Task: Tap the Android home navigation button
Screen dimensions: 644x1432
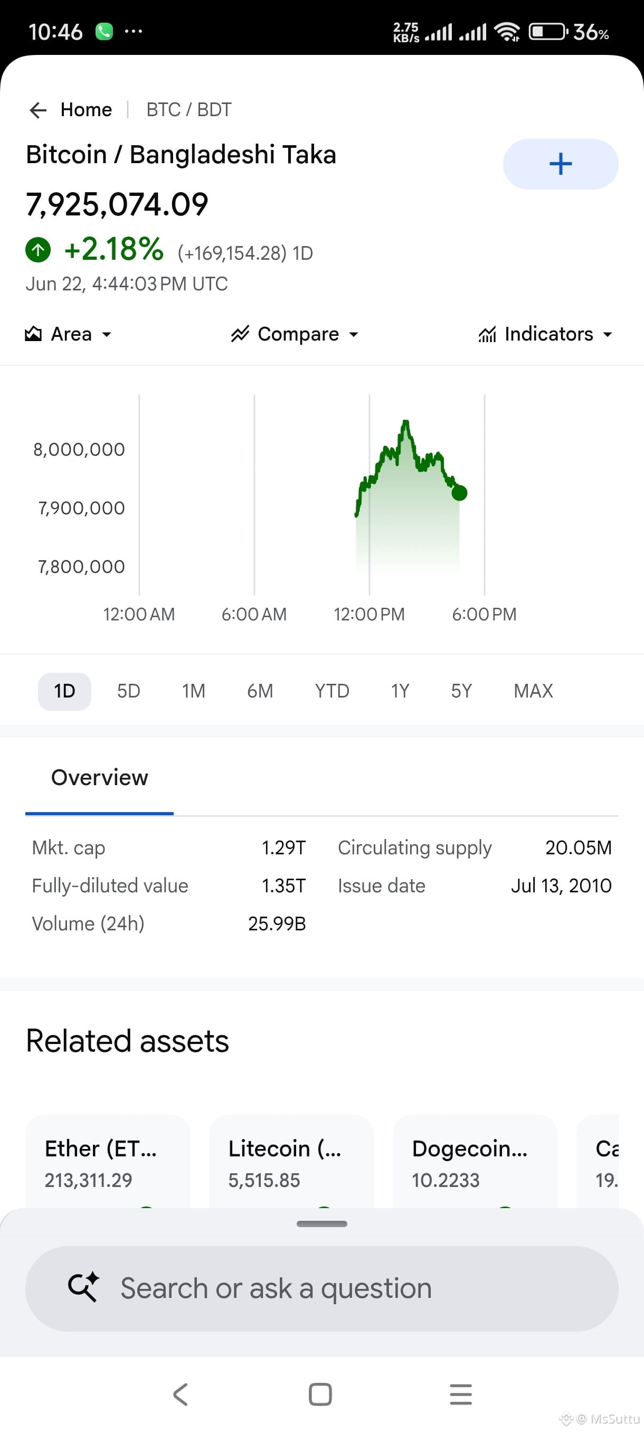Action: point(320,1395)
